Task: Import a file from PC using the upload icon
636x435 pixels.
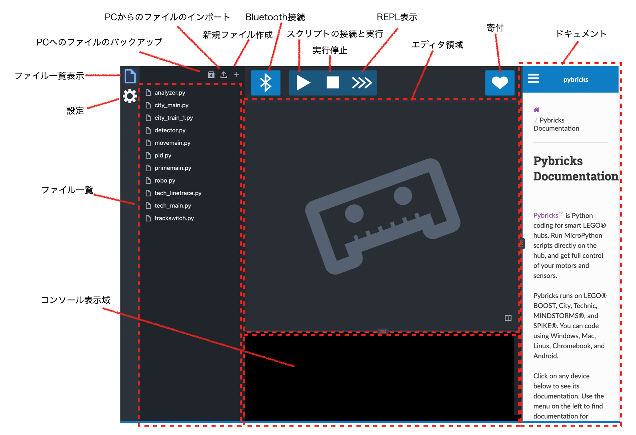Action: (x=224, y=74)
